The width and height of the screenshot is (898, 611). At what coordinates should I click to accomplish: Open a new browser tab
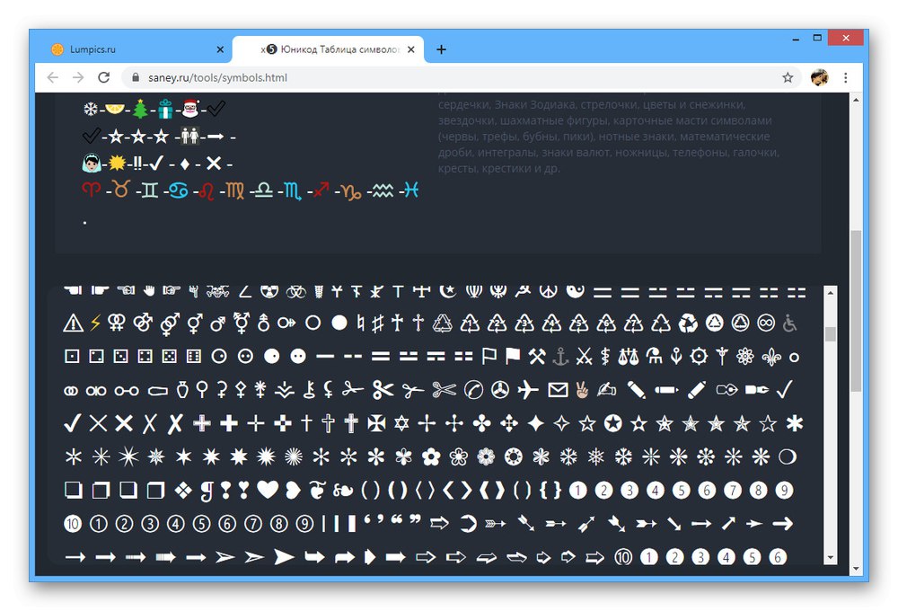[x=441, y=49]
